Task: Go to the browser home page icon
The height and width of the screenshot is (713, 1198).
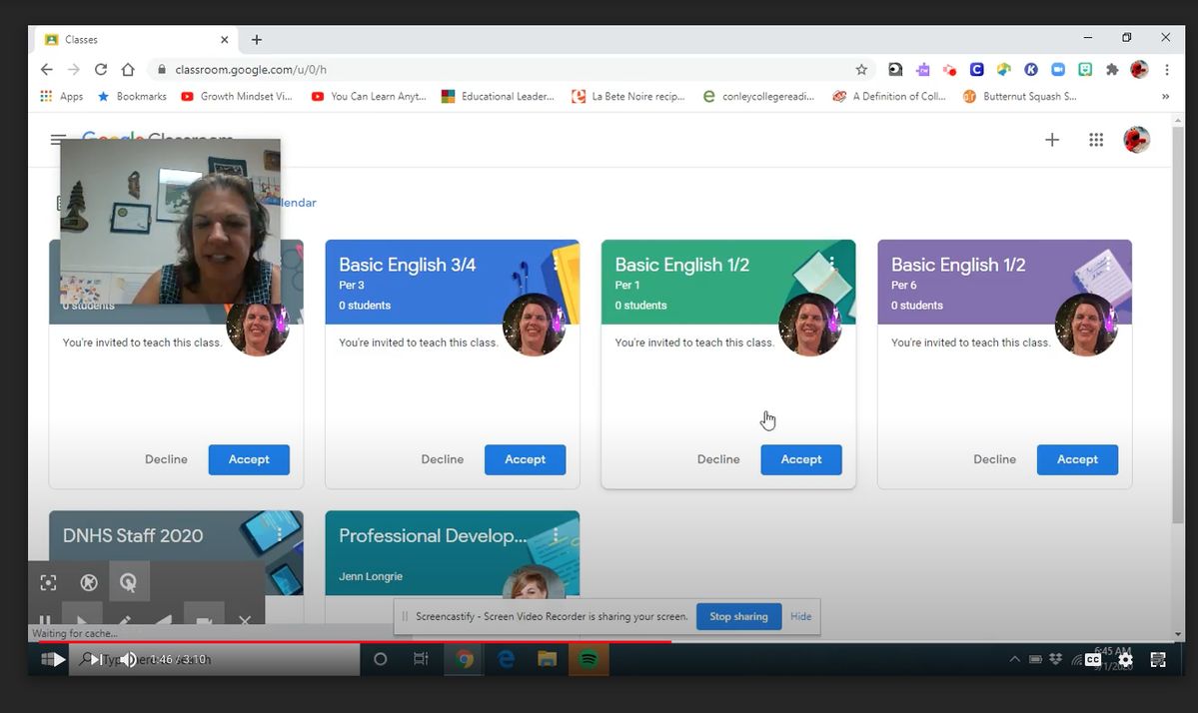Action: [x=128, y=70]
